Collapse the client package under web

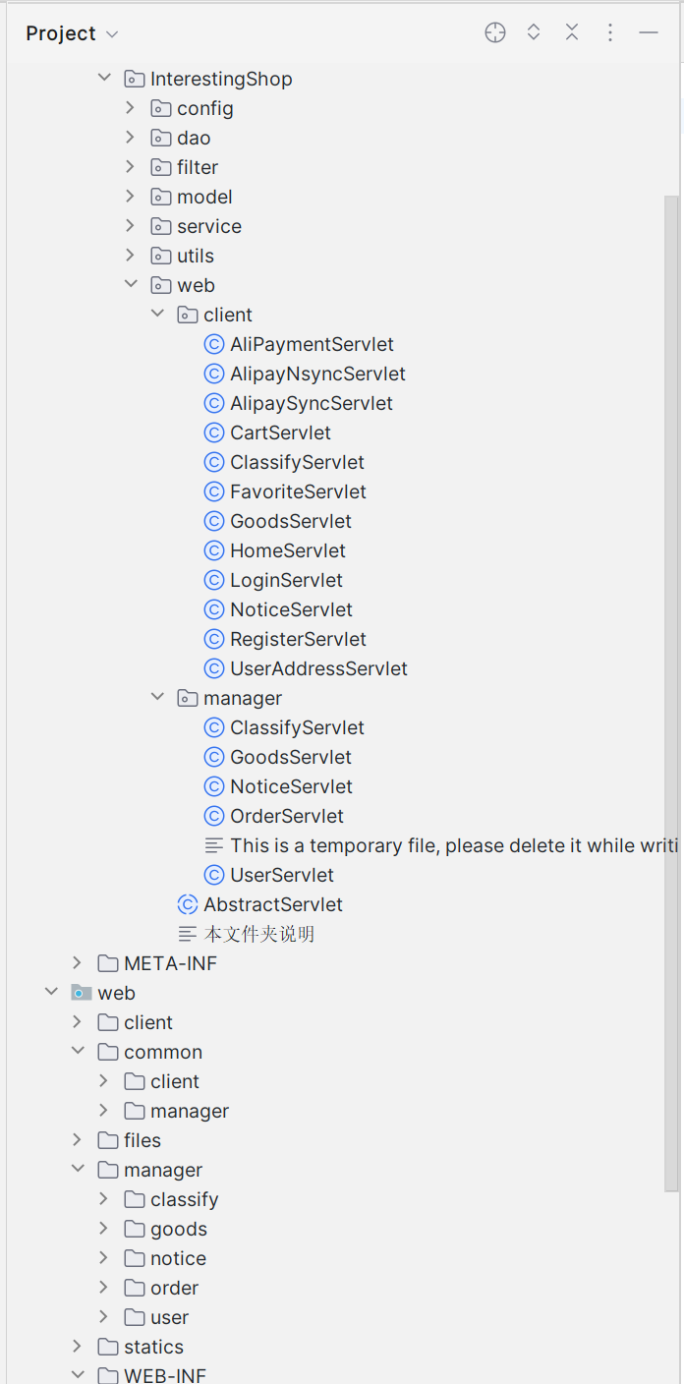157,315
